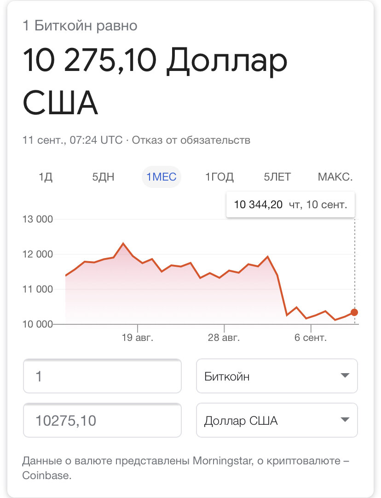Click the 6 сент. axis marker
Image resolution: width=381 pixels, height=498 pixels.
(311, 337)
